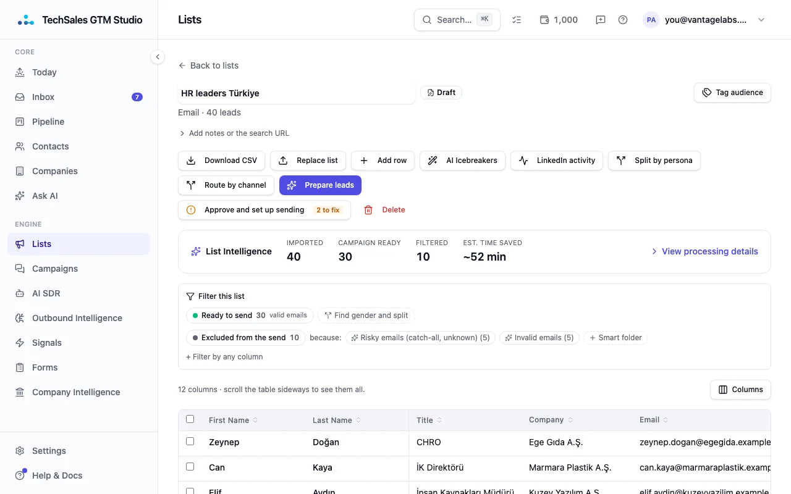Viewport: 791px width, 494px height.
Task: Go back to lists
Action: point(208,65)
